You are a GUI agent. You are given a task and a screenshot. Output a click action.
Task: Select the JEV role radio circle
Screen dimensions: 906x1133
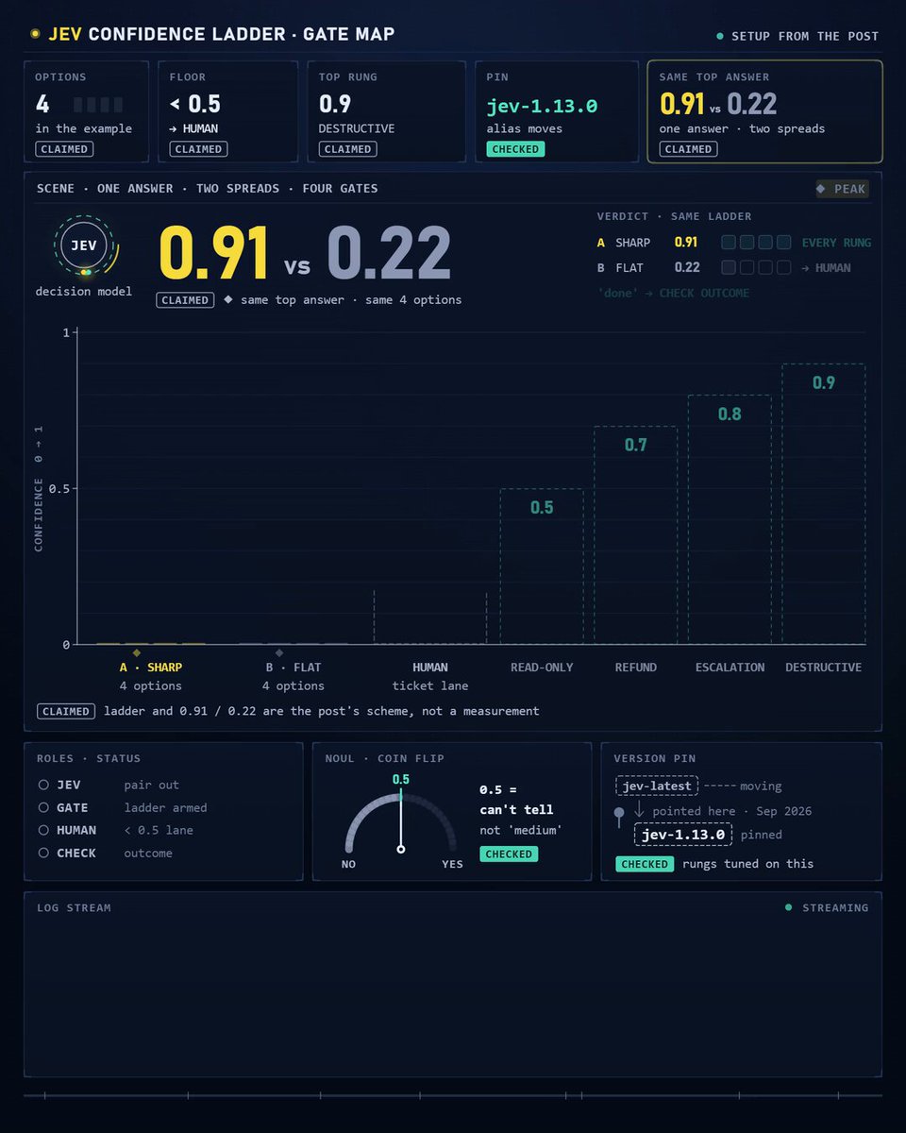click(43, 785)
